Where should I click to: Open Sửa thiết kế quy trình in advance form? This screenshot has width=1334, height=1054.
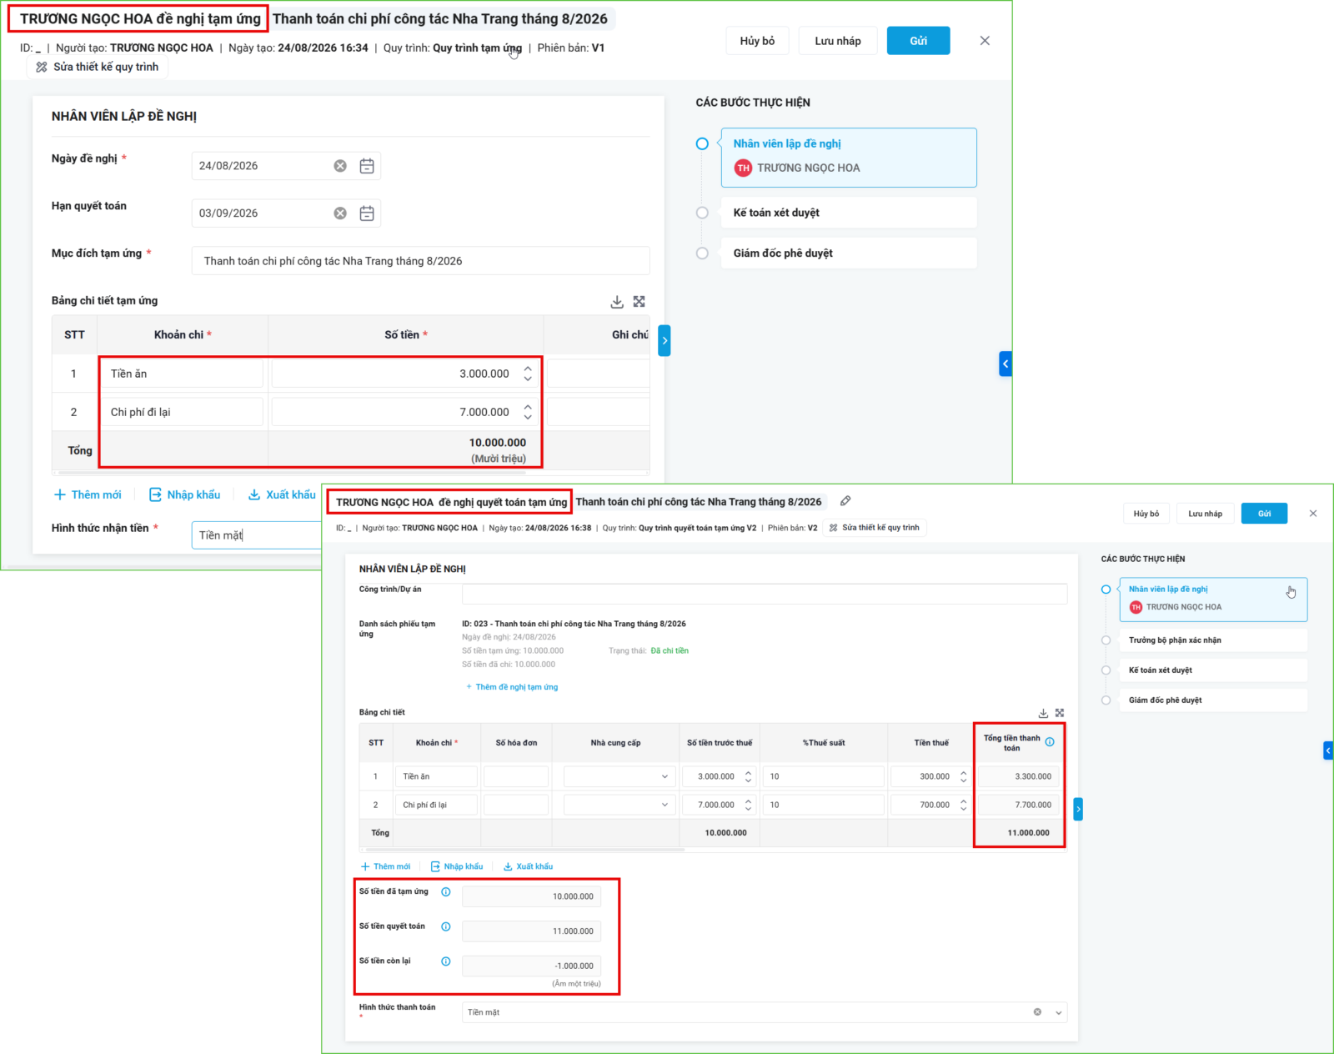click(x=98, y=67)
